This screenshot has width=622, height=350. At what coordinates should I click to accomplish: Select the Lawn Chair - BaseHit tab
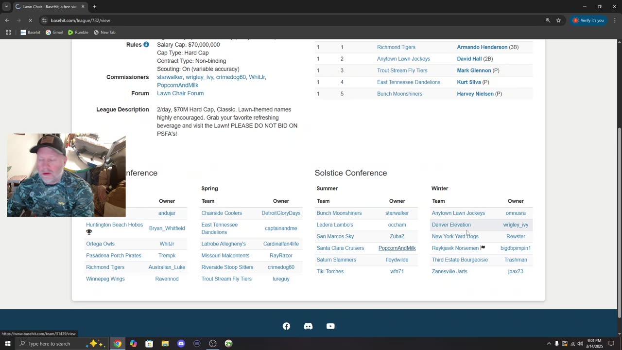(x=50, y=7)
